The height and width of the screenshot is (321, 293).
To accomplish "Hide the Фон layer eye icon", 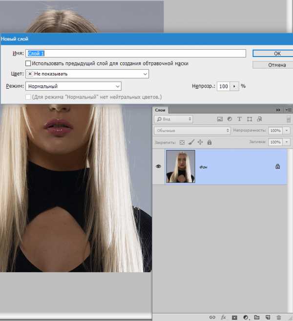I will pos(158,167).
